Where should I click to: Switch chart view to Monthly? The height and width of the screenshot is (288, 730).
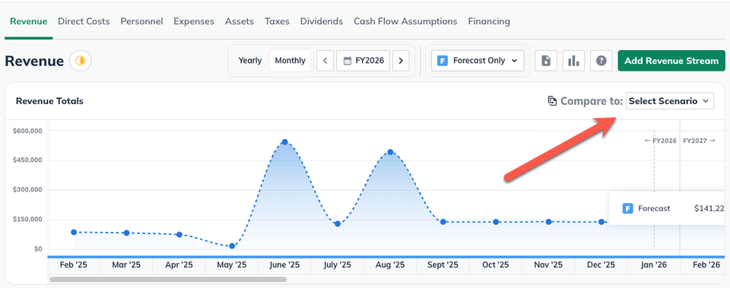click(290, 61)
